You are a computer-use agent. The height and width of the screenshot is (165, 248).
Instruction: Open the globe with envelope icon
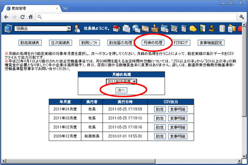pyautogui.click(x=136, y=29)
